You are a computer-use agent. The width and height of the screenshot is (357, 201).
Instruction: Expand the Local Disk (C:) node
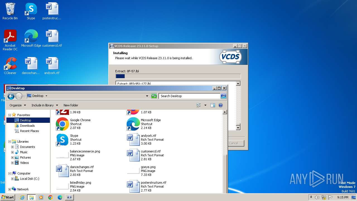tap(12, 179)
